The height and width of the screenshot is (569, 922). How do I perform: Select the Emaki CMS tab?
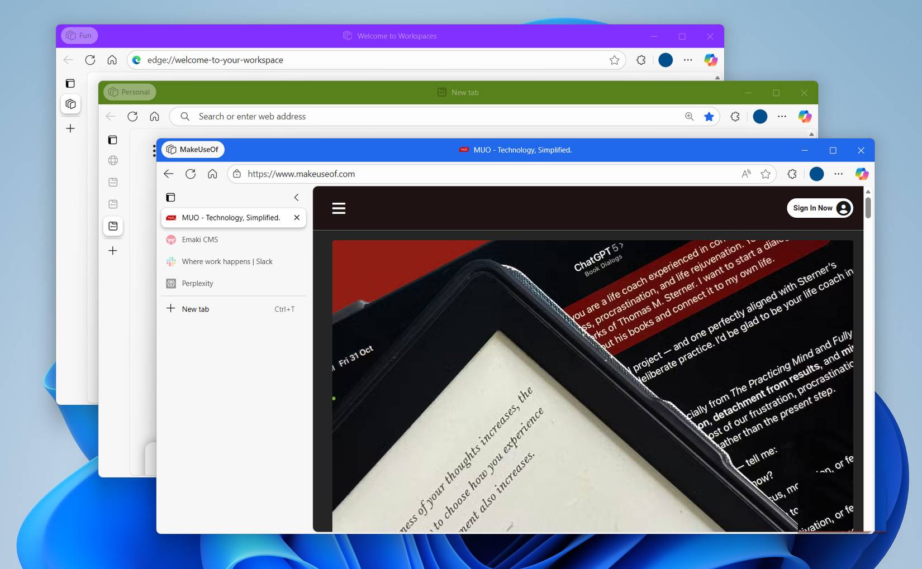pyautogui.click(x=199, y=240)
